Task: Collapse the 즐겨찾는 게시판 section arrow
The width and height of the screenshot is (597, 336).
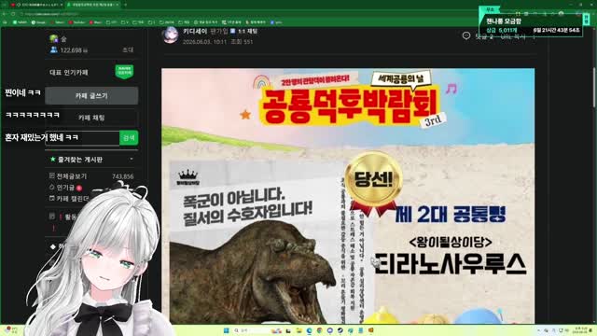Action: [132, 159]
